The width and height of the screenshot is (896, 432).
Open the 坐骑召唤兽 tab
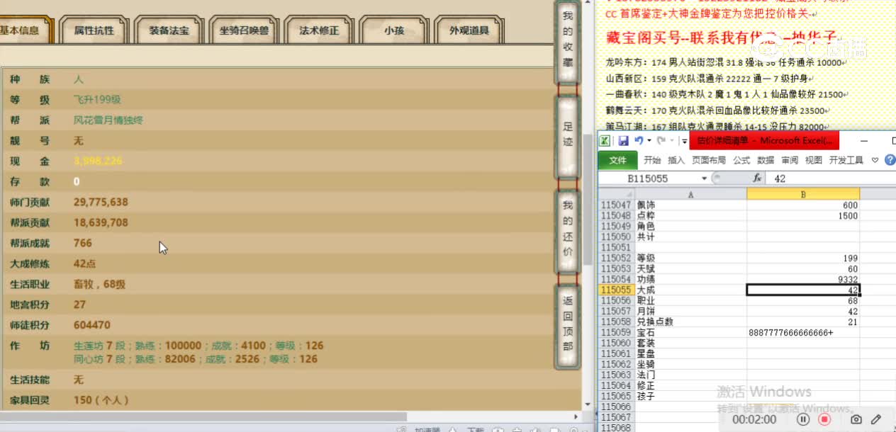tap(244, 30)
